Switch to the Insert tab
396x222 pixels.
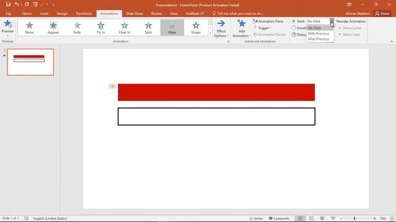pos(44,14)
